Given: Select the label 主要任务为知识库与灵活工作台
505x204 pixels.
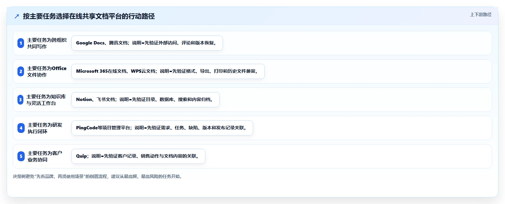Looking at the screenshot, I should pos(46,100).
